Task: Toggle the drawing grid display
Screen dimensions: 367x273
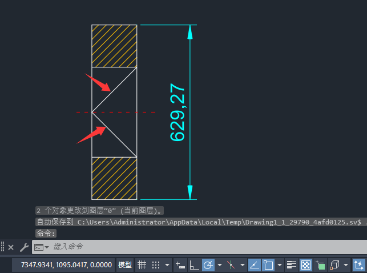Action: pyautogui.click(x=142, y=265)
